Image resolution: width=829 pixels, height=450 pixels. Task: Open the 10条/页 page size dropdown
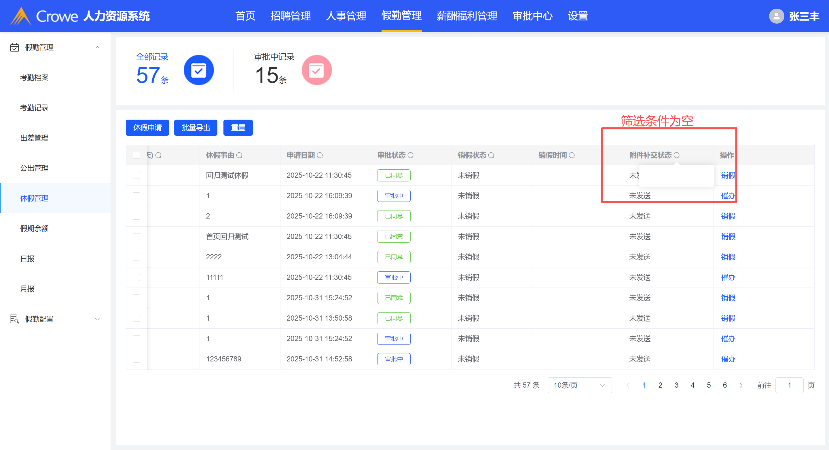pos(579,385)
